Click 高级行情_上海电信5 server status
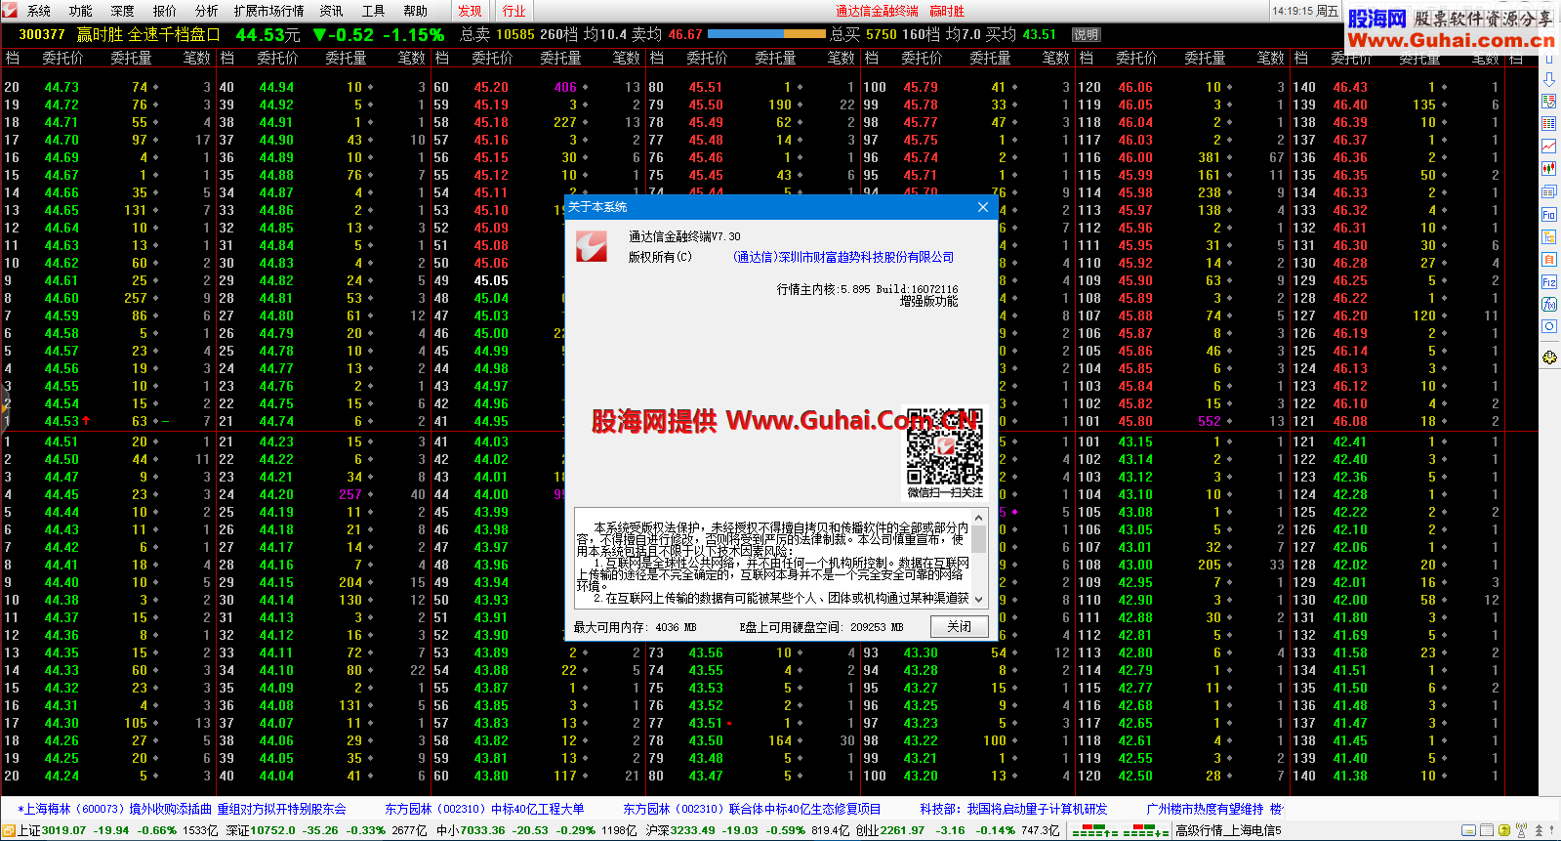 1227,830
